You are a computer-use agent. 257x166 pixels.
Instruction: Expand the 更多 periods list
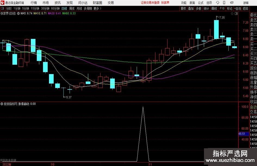(x=97, y=8)
